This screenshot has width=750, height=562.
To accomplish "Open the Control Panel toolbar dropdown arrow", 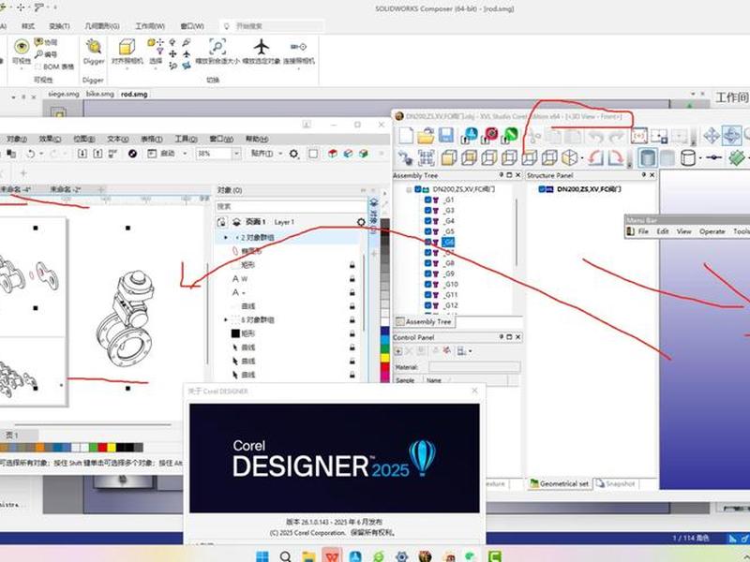I will (471, 351).
